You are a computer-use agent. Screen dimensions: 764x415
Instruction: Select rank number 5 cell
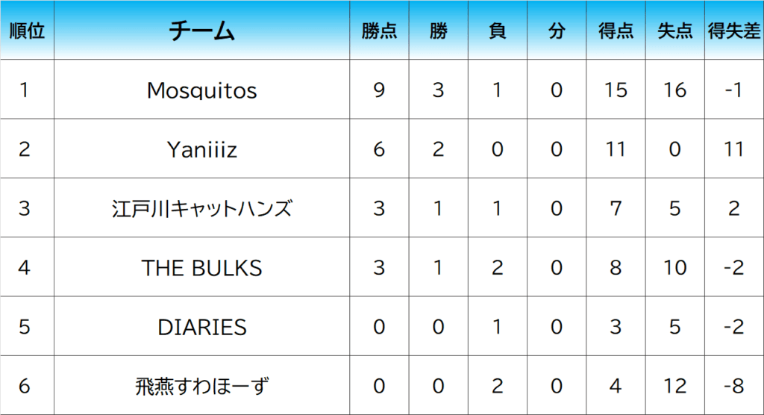pyautogui.click(x=25, y=327)
